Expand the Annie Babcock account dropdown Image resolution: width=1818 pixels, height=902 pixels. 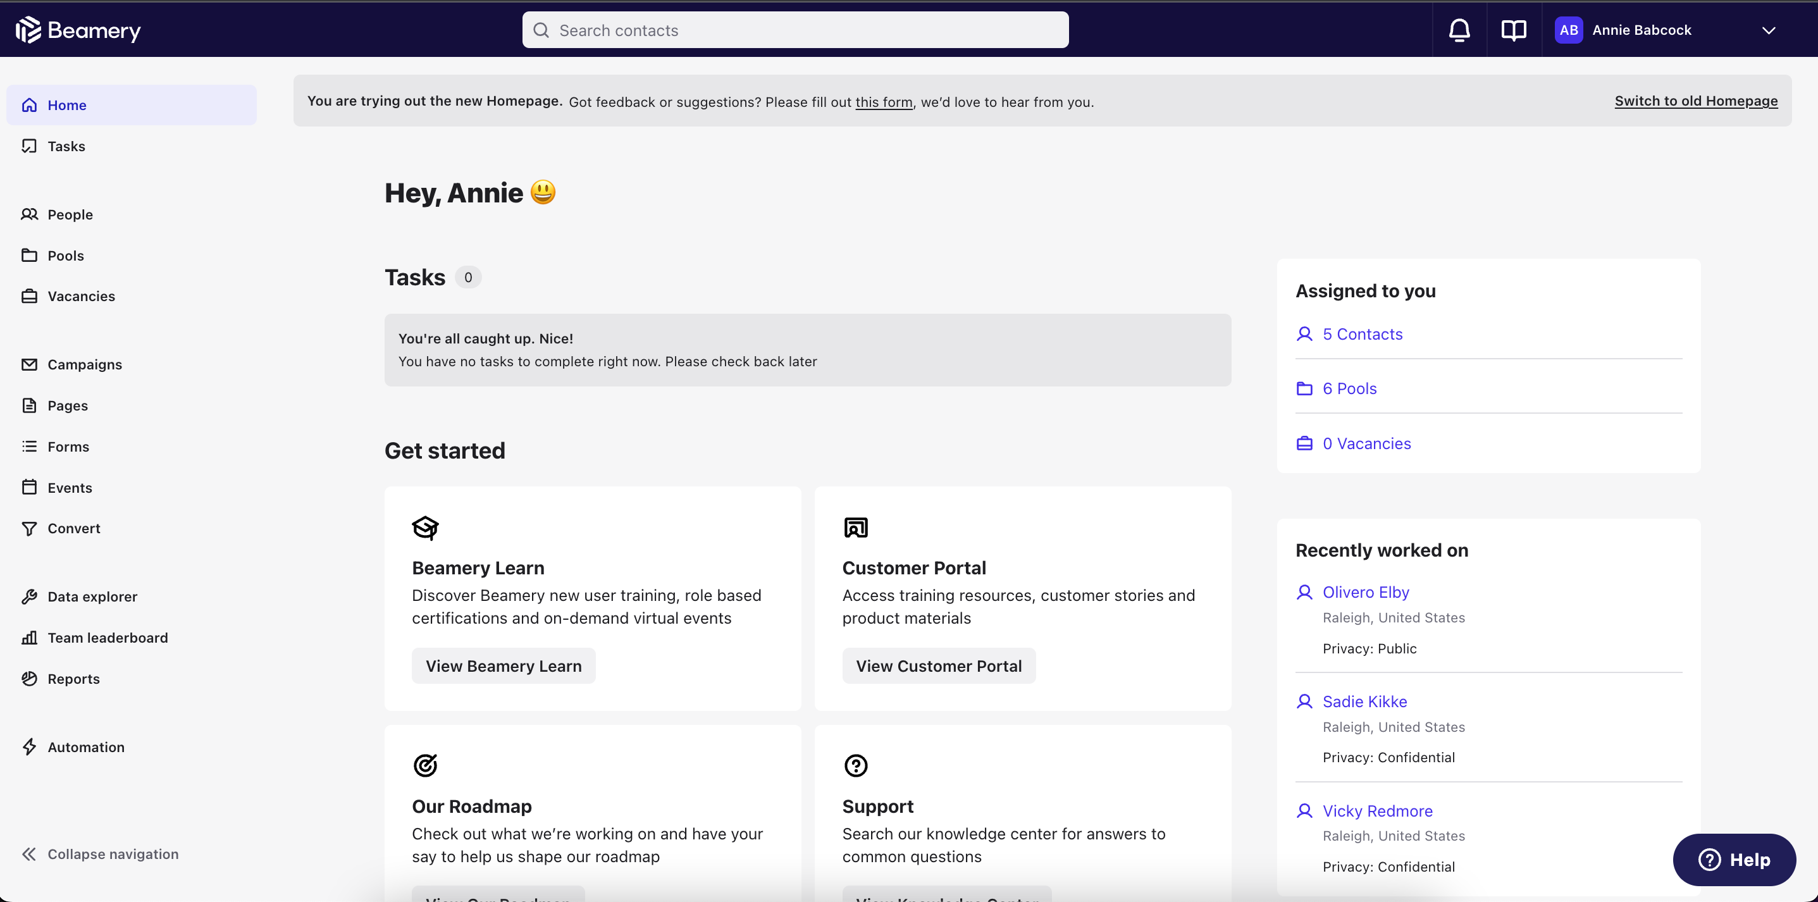point(1768,30)
